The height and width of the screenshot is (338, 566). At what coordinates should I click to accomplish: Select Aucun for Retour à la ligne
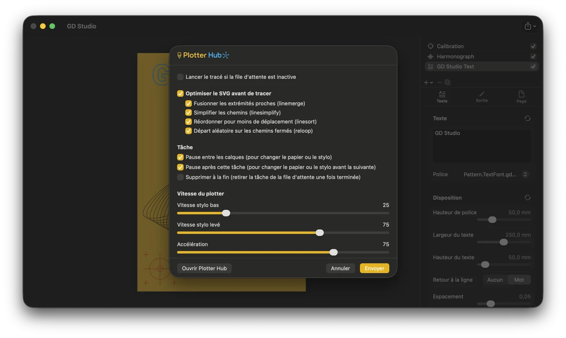(x=495, y=280)
